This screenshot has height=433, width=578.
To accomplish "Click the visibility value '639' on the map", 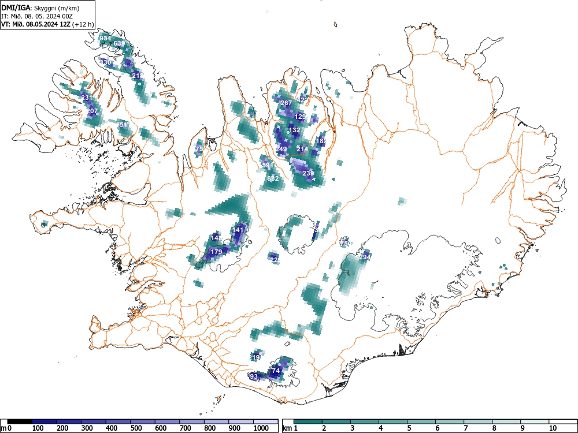I will (x=119, y=43).
